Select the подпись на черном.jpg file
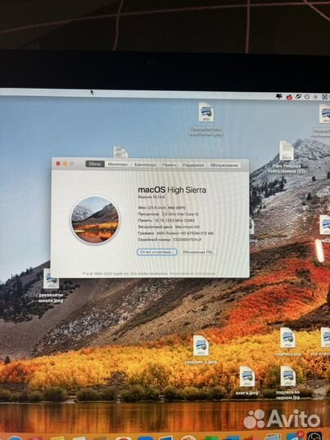The image size is (330, 440). coord(288,382)
